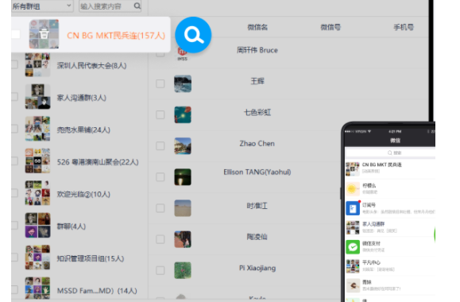Click member name Ellison TANG(Yaohui)
The height and width of the screenshot is (302, 460).
(257, 172)
